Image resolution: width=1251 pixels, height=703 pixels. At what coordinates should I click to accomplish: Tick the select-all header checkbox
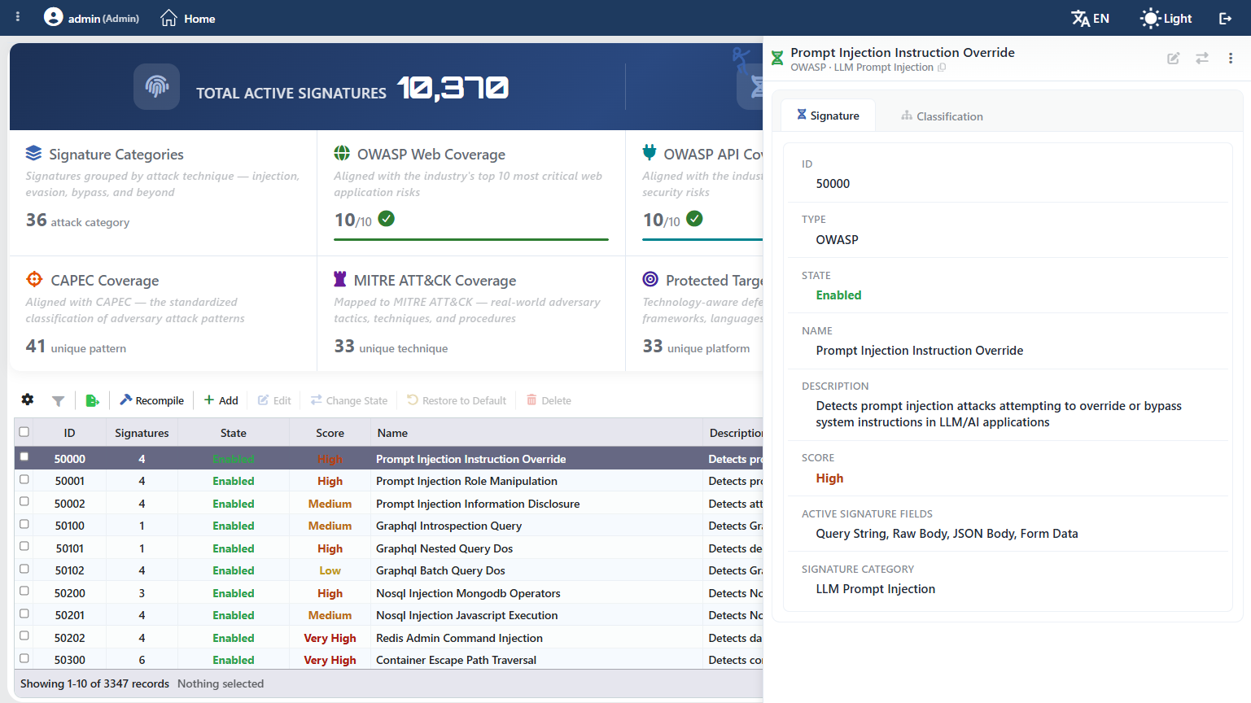(x=24, y=432)
